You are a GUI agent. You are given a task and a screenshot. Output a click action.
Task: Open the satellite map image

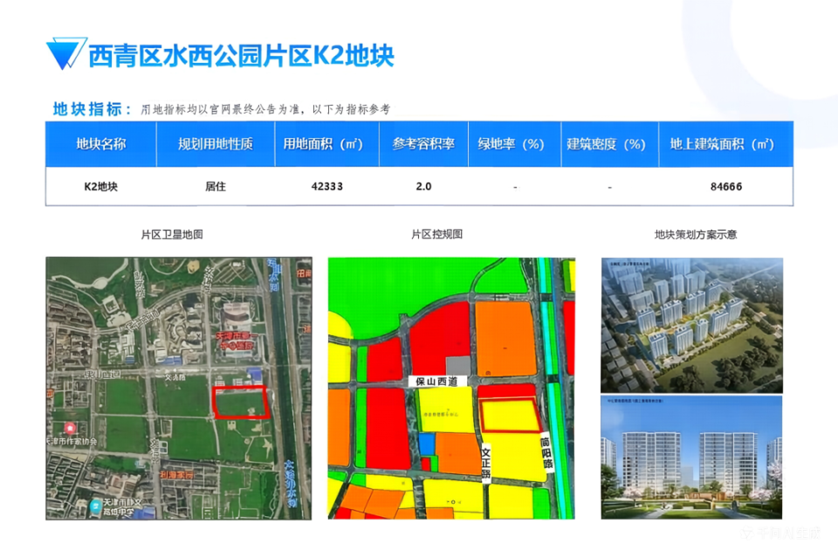click(178, 389)
